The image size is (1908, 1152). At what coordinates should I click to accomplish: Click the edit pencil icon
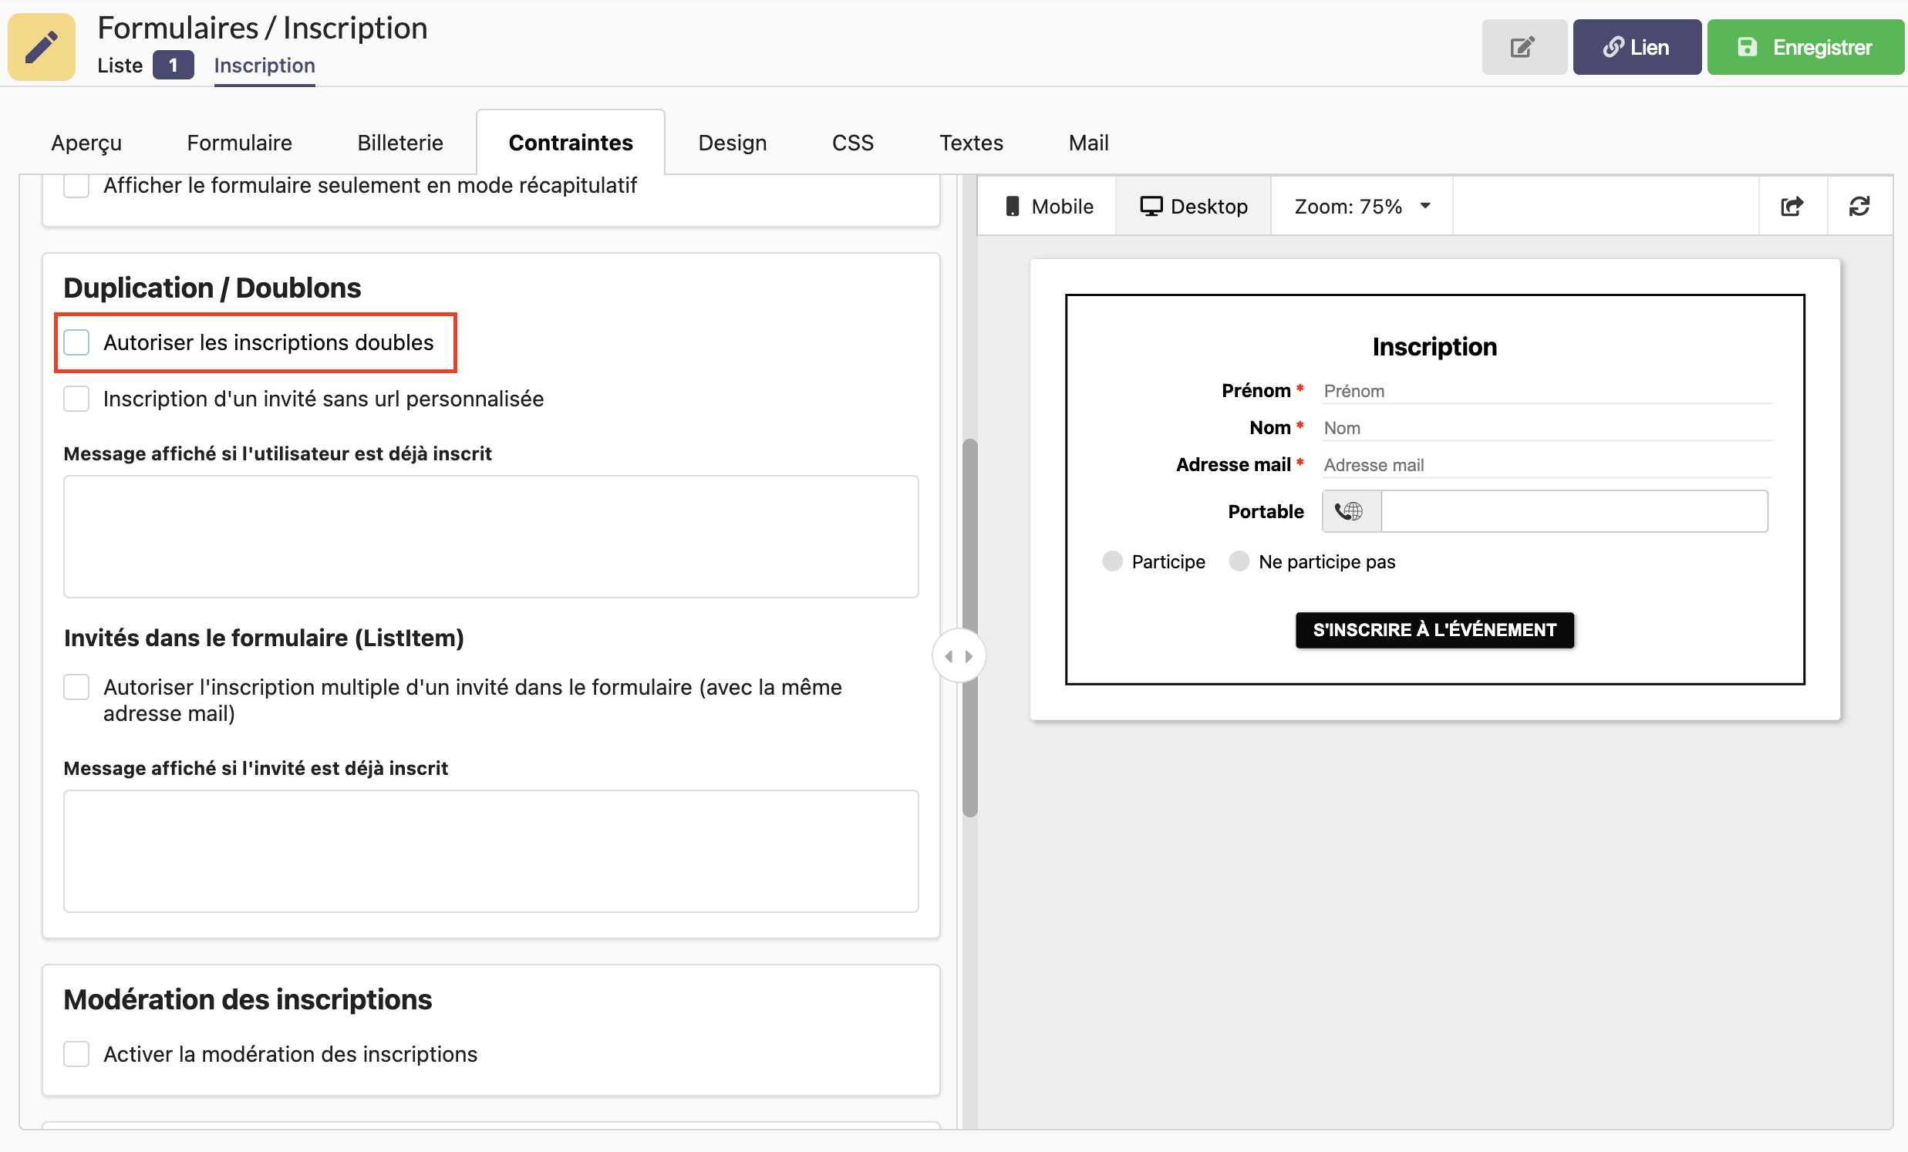coord(1522,48)
